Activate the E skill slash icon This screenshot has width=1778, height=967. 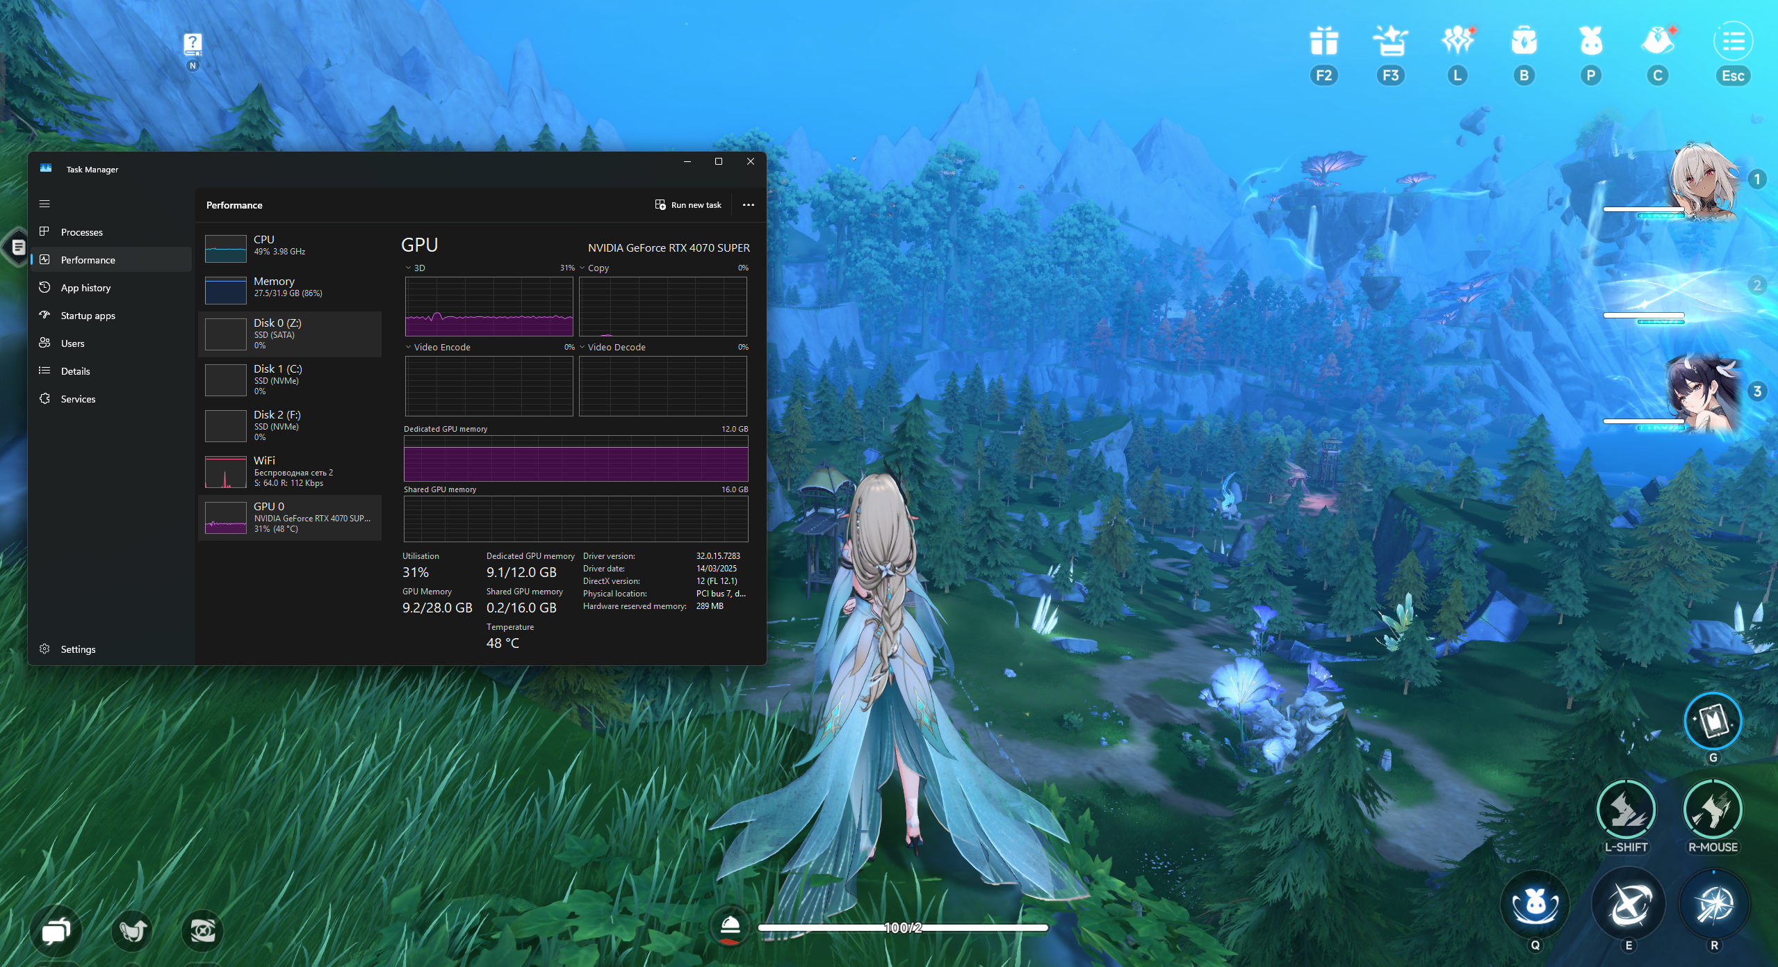coord(1628,904)
